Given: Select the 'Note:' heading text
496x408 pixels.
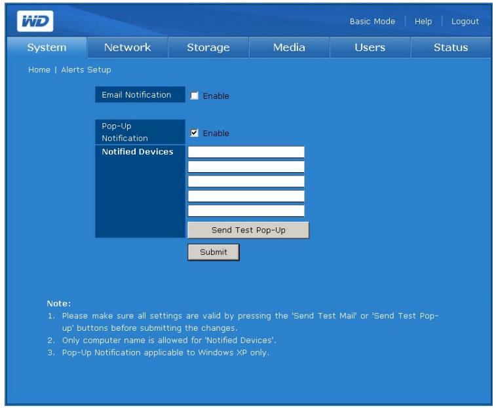Looking at the screenshot, I should click(59, 304).
